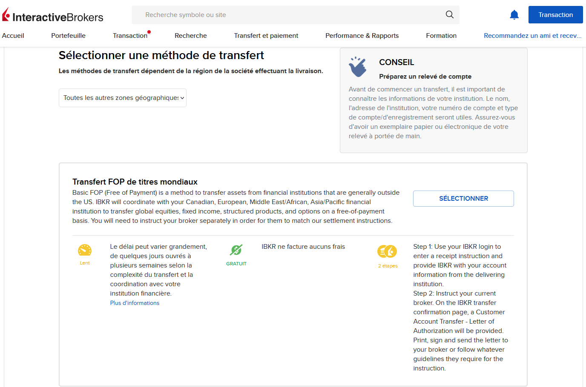Screen dimensions: 586x387
Task: Click the CONSEIL heading
Action: tap(396, 63)
